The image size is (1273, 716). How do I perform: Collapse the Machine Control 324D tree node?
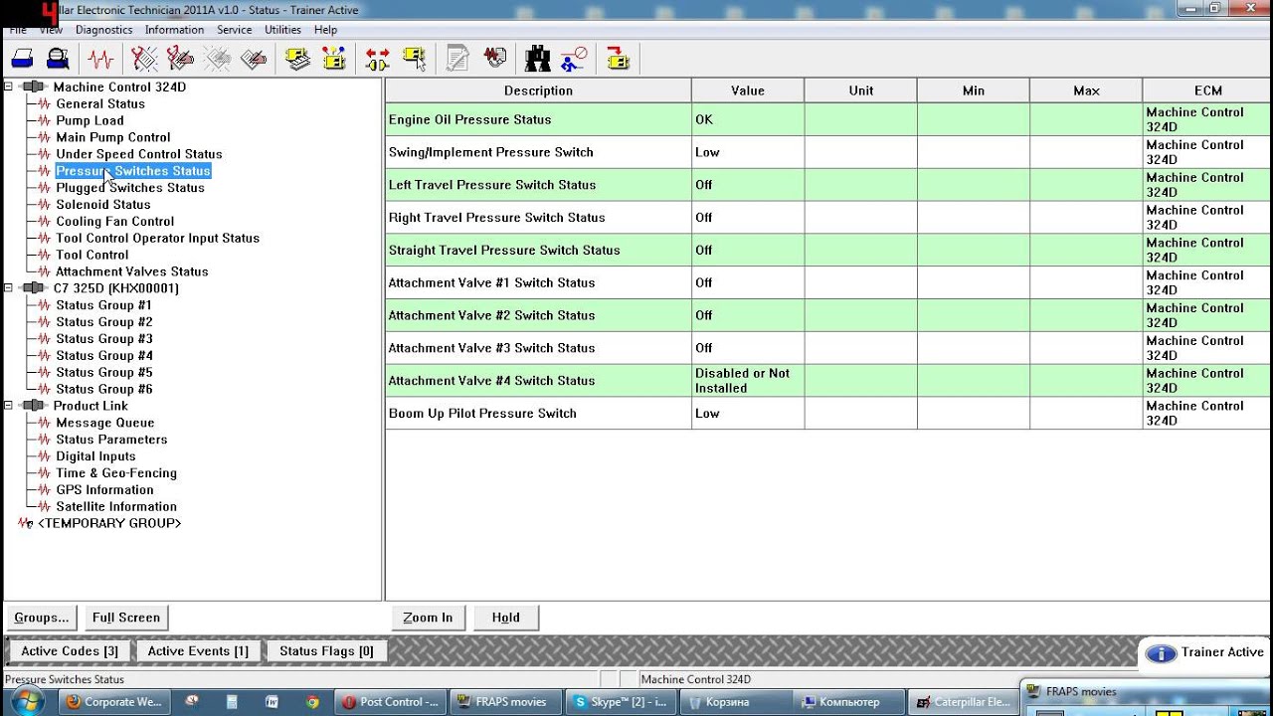coord(9,87)
